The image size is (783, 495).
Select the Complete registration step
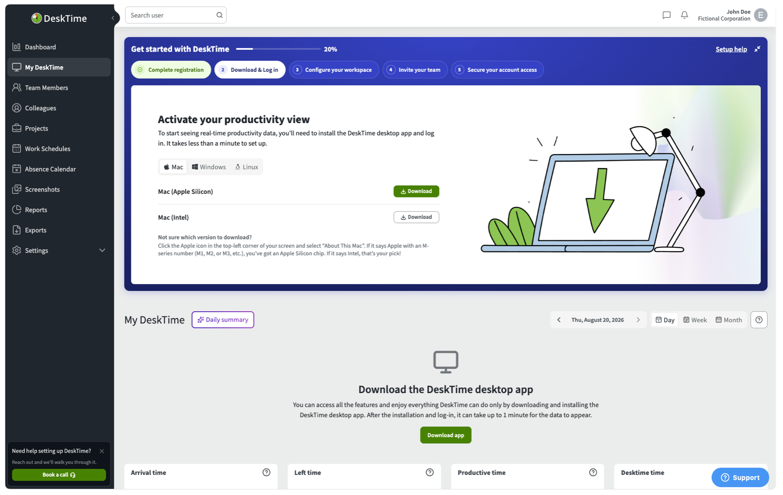171,70
